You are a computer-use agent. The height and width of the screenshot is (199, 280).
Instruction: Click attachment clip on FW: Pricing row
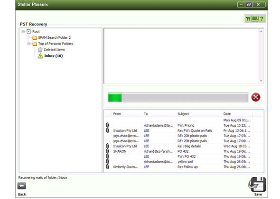coord(108,125)
